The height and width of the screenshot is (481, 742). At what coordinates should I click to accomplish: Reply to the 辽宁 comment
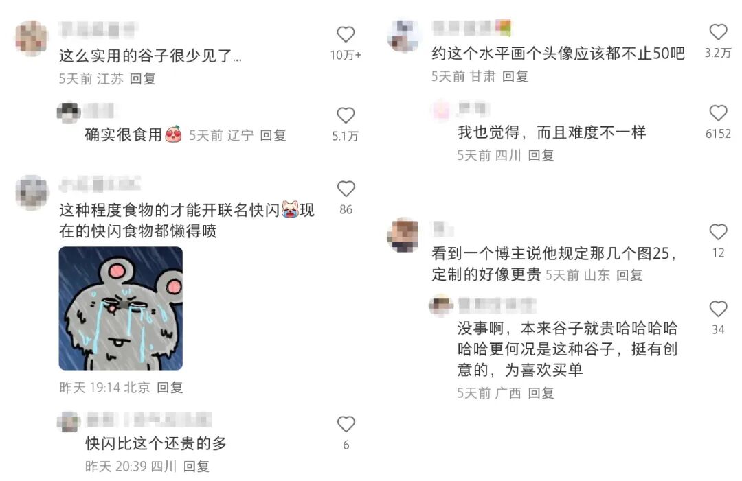[x=273, y=136]
